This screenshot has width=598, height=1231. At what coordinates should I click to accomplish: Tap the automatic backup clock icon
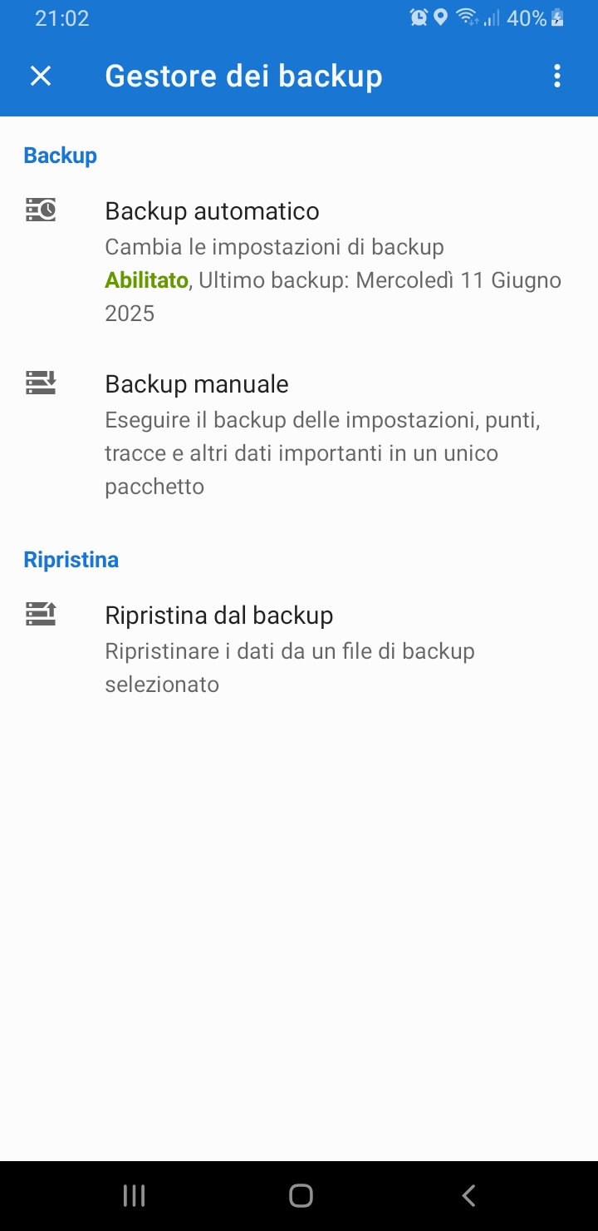[x=41, y=210]
